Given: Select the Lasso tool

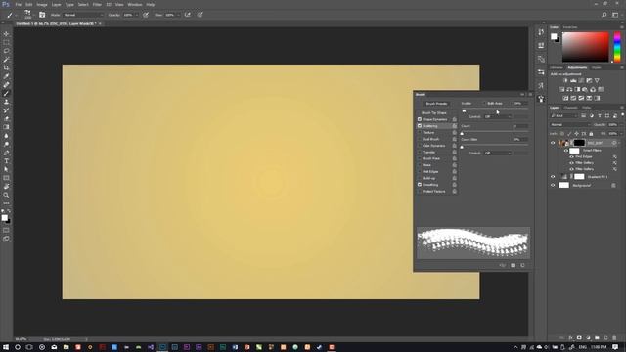Looking at the screenshot, I should click(6, 51).
